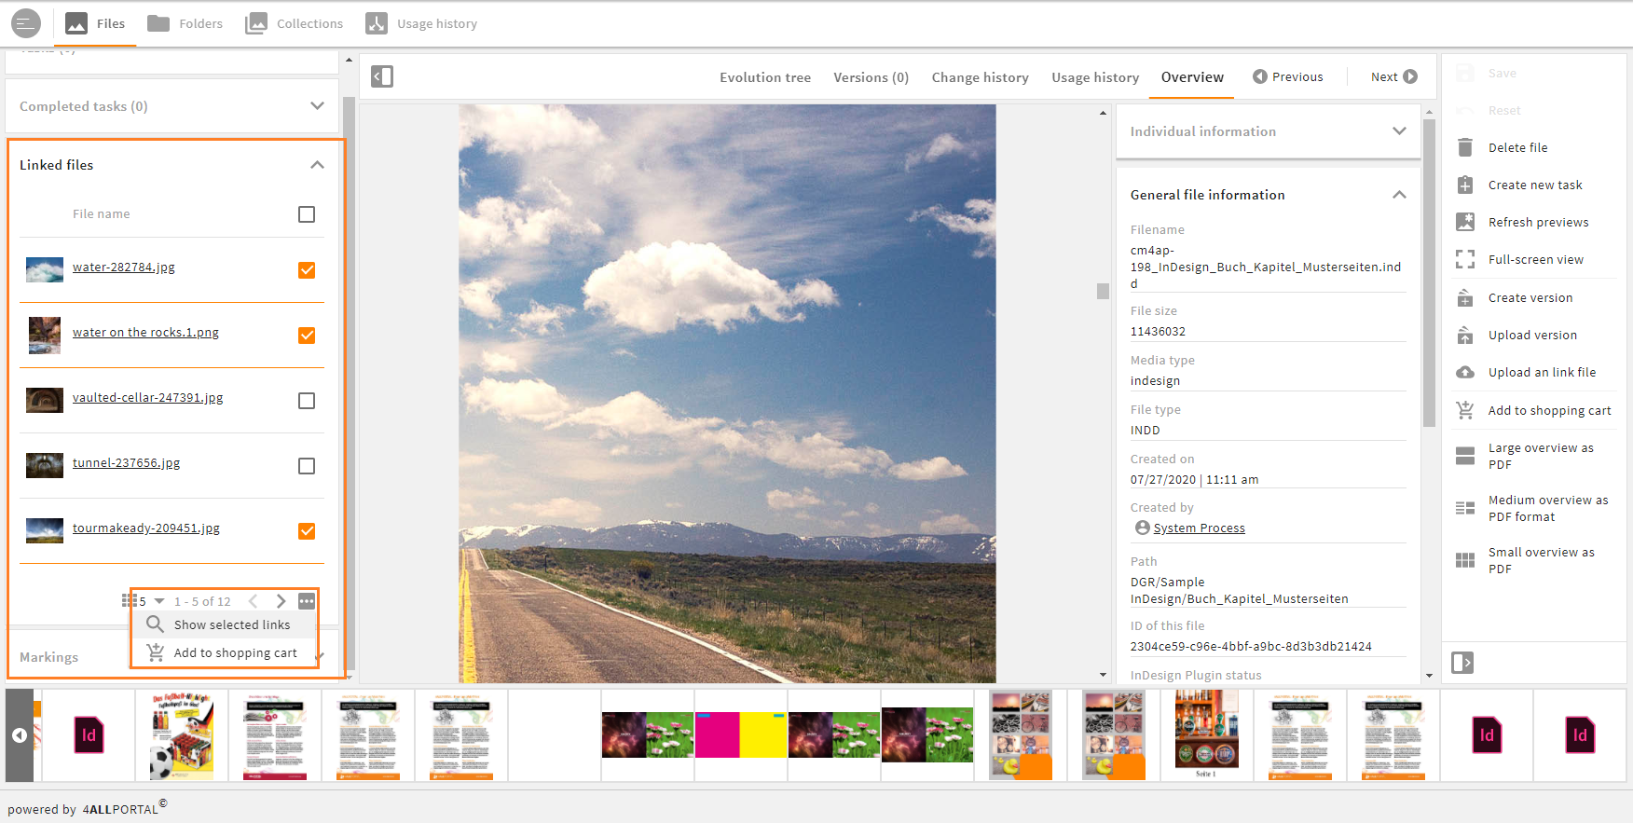This screenshot has height=823, width=1633.
Task: Switch to Versions (0) tab
Action: (x=871, y=77)
